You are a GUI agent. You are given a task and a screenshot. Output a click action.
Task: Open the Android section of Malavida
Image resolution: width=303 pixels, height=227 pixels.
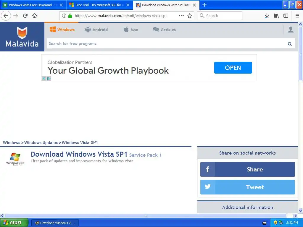pyautogui.click(x=96, y=30)
